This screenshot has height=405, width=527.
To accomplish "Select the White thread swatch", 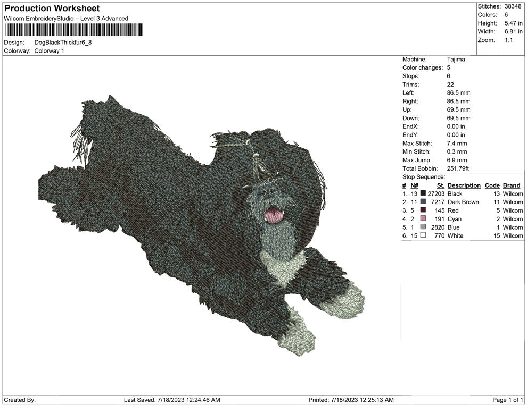I will 422,235.
